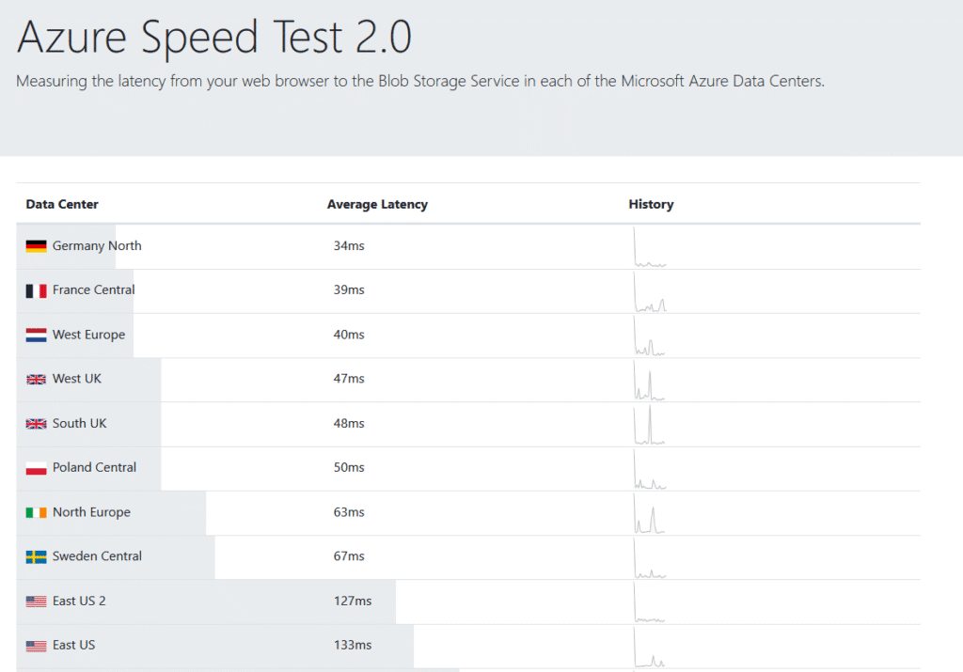963x672 pixels.
Task: Select the West UK data center name
Action: 77,379
